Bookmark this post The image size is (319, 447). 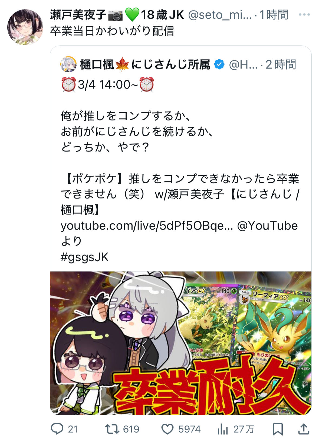coord(278,429)
